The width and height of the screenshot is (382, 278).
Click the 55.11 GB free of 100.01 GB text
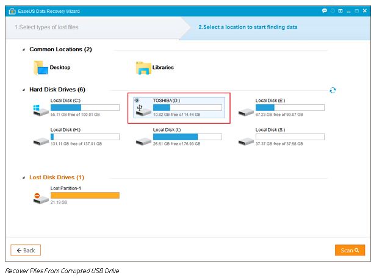tap(75, 115)
